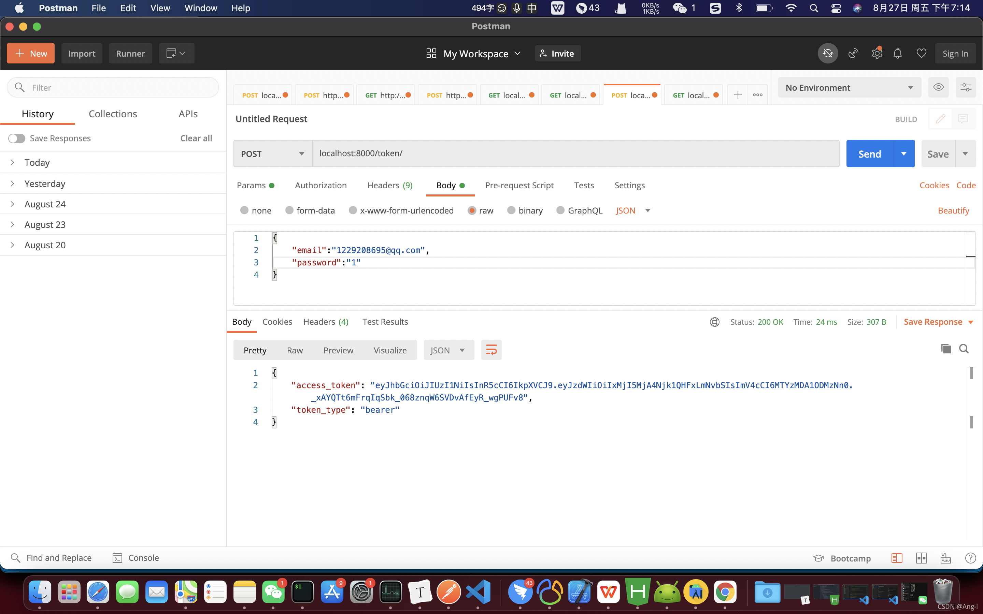Search within the response body

[964, 349]
